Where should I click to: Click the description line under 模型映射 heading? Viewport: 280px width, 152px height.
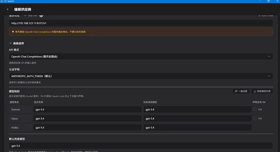point(47,96)
